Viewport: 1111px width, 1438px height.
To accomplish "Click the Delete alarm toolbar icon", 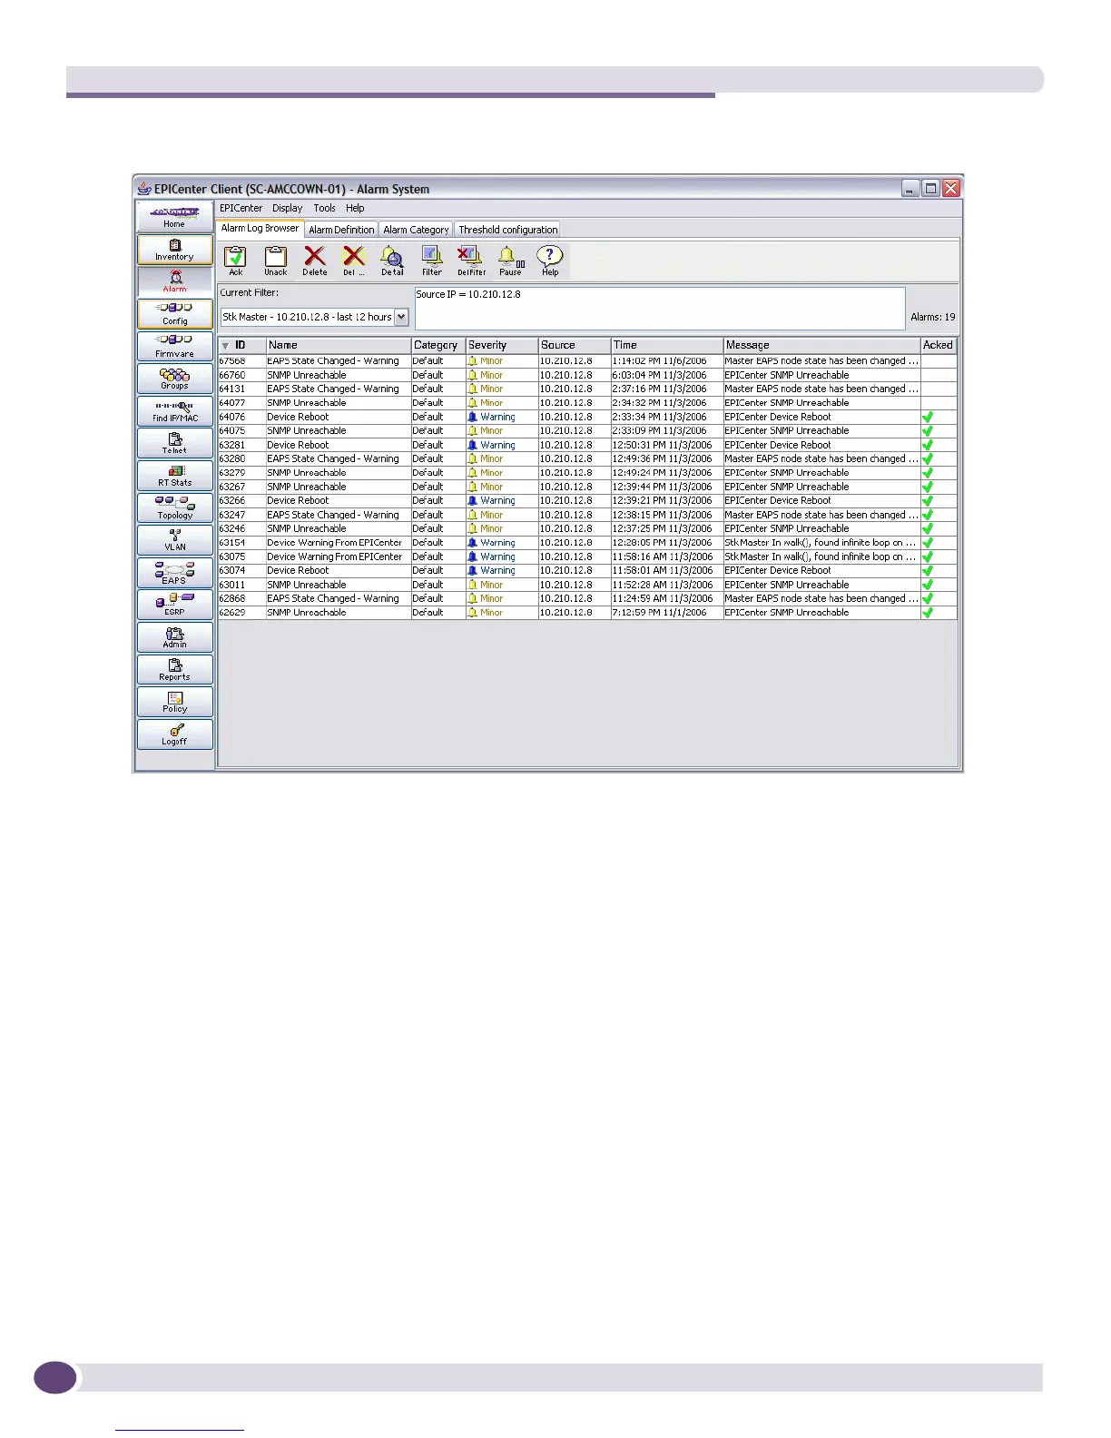I will point(314,261).
